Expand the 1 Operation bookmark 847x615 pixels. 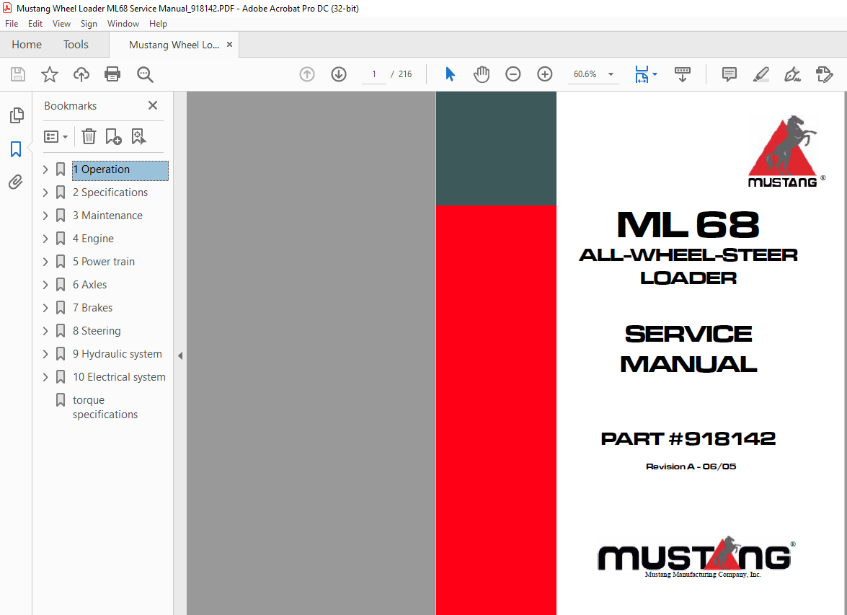click(45, 169)
